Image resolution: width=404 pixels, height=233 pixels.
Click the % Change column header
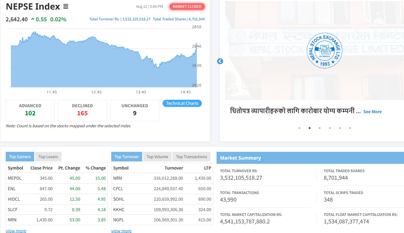[96, 168]
